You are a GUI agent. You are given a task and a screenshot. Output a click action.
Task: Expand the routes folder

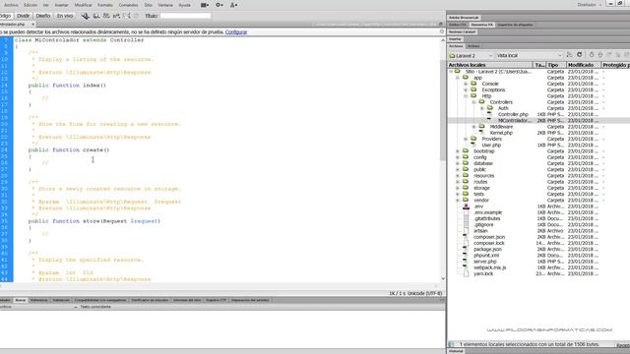pyautogui.click(x=458, y=182)
